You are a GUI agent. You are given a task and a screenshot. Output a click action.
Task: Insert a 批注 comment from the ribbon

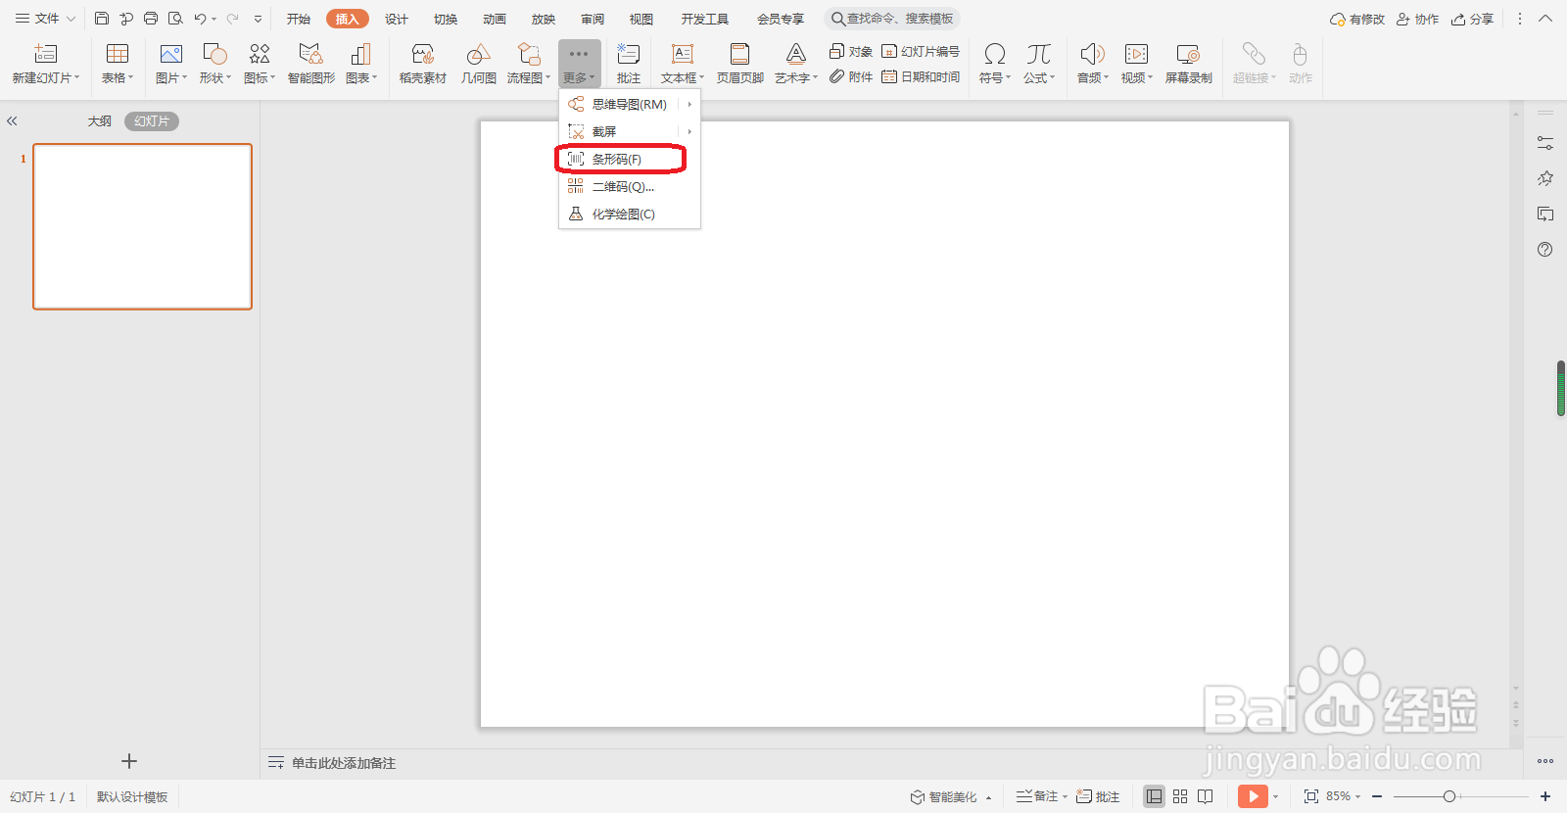coord(629,64)
